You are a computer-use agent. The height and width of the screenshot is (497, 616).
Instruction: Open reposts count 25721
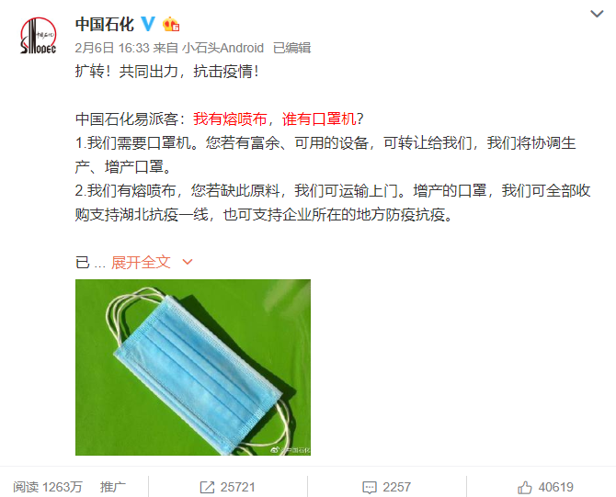pyautogui.click(x=238, y=487)
